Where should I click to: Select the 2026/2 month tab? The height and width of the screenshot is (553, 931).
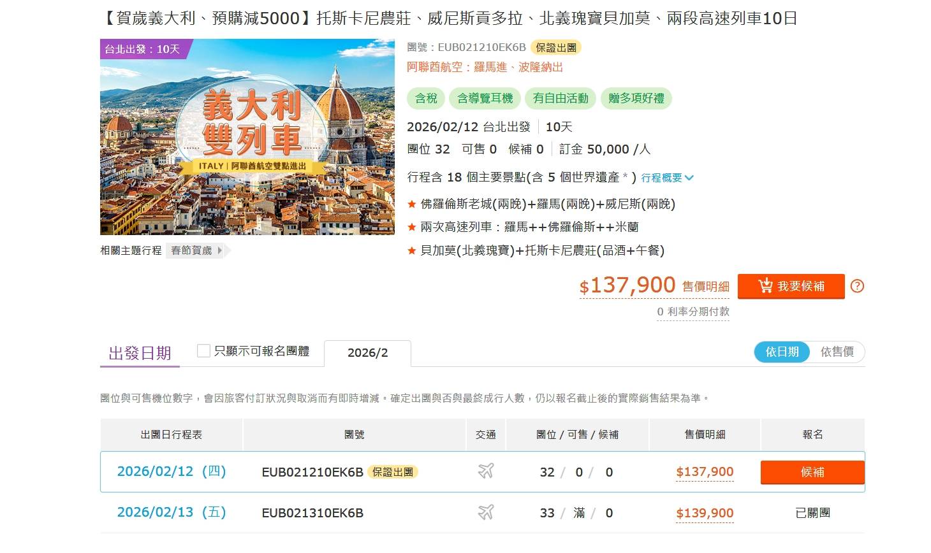click(367, 353)
